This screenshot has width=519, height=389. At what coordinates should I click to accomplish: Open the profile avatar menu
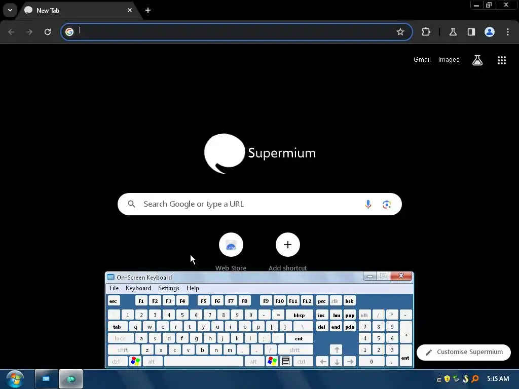point(490,32)
